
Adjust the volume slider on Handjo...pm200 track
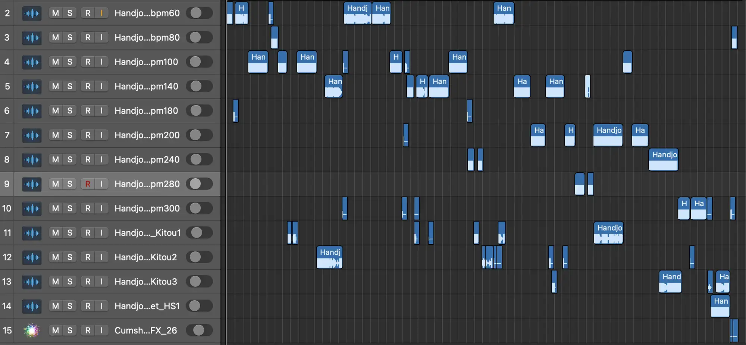pyautogui.click(x=199, y=135)
